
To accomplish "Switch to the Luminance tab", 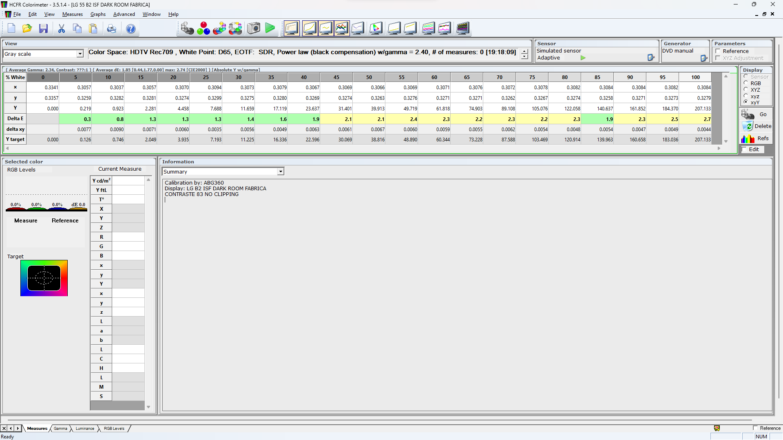I will click(x=85, y=429).
